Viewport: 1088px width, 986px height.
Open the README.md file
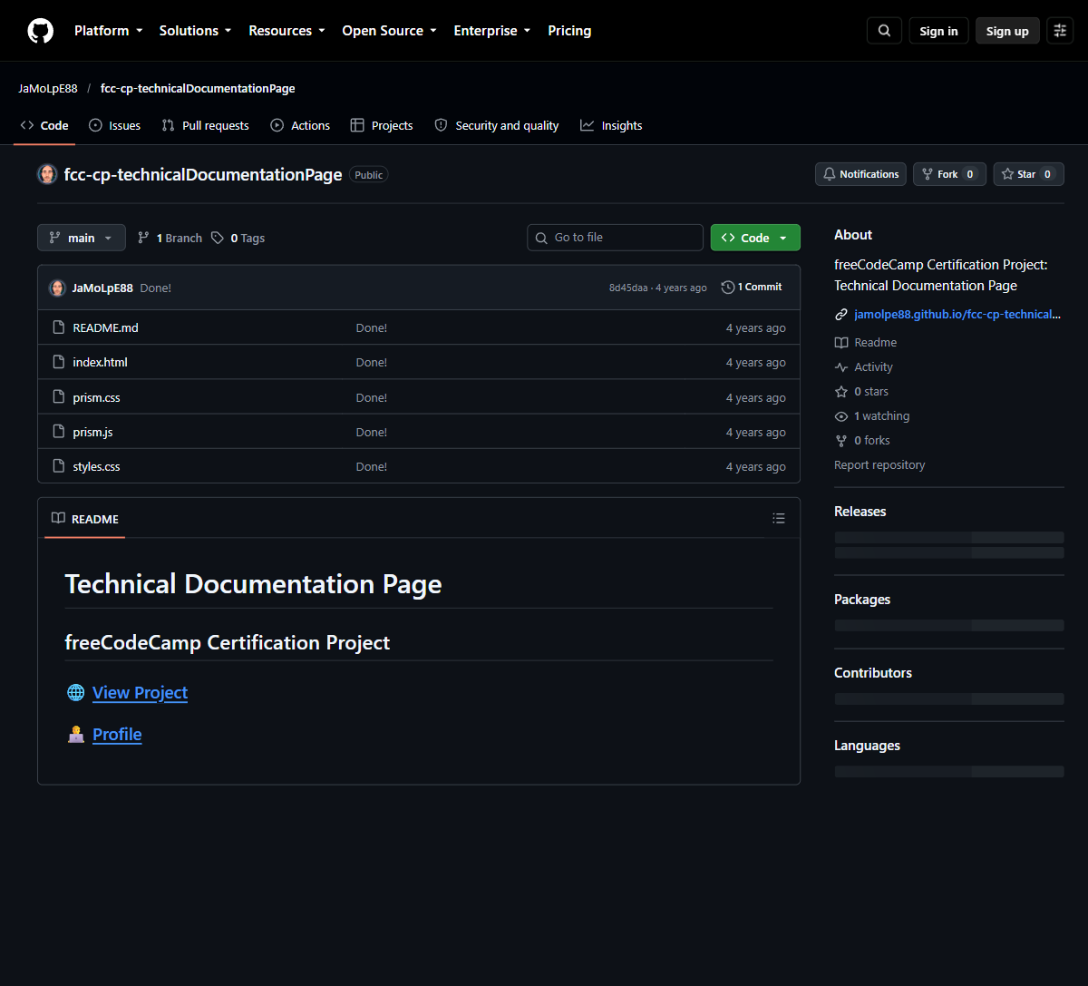106,327
